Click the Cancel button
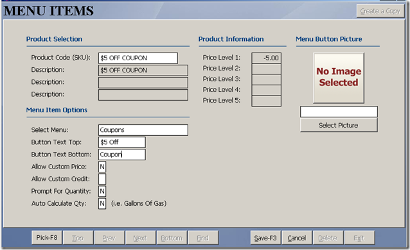410x250 pixels. pyautogui.click(x=297, y=238)
